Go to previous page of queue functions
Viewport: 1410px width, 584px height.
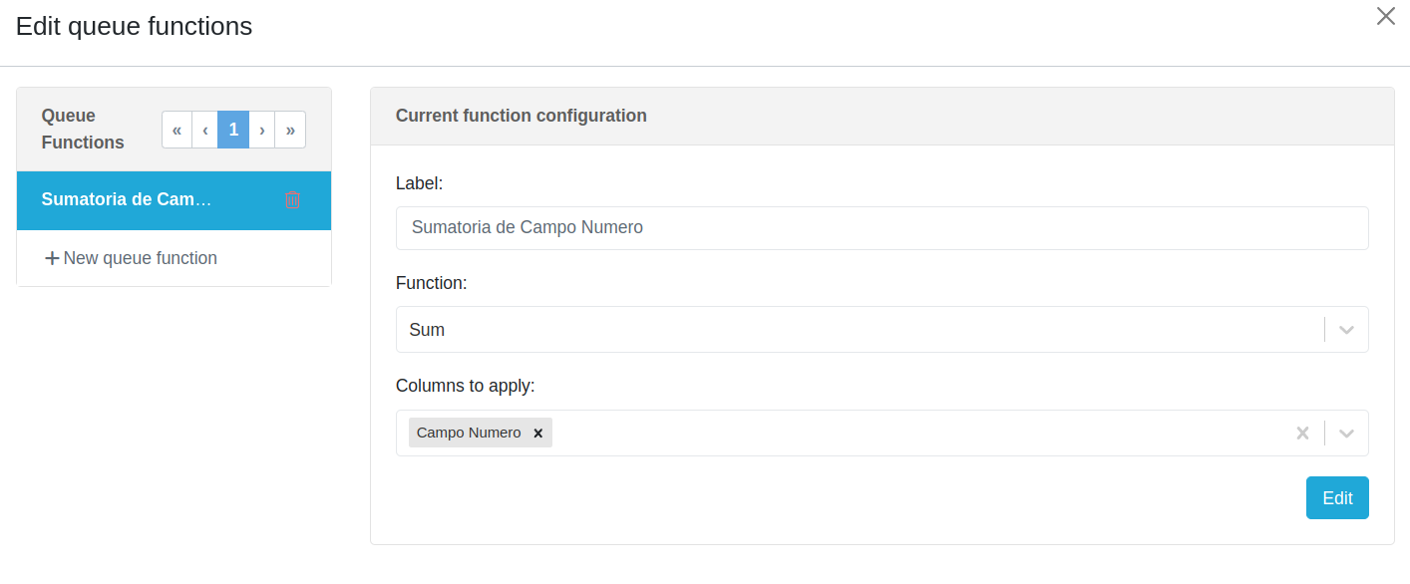[204, 130]
